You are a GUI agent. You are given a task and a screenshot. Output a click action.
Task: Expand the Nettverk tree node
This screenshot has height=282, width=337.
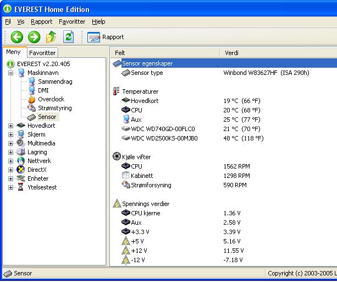10,161
